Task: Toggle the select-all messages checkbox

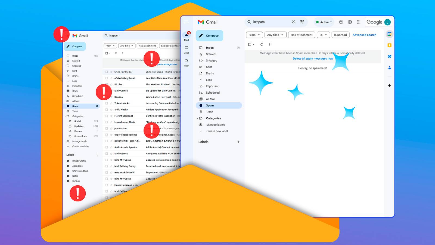Action: tap(250, 44)
